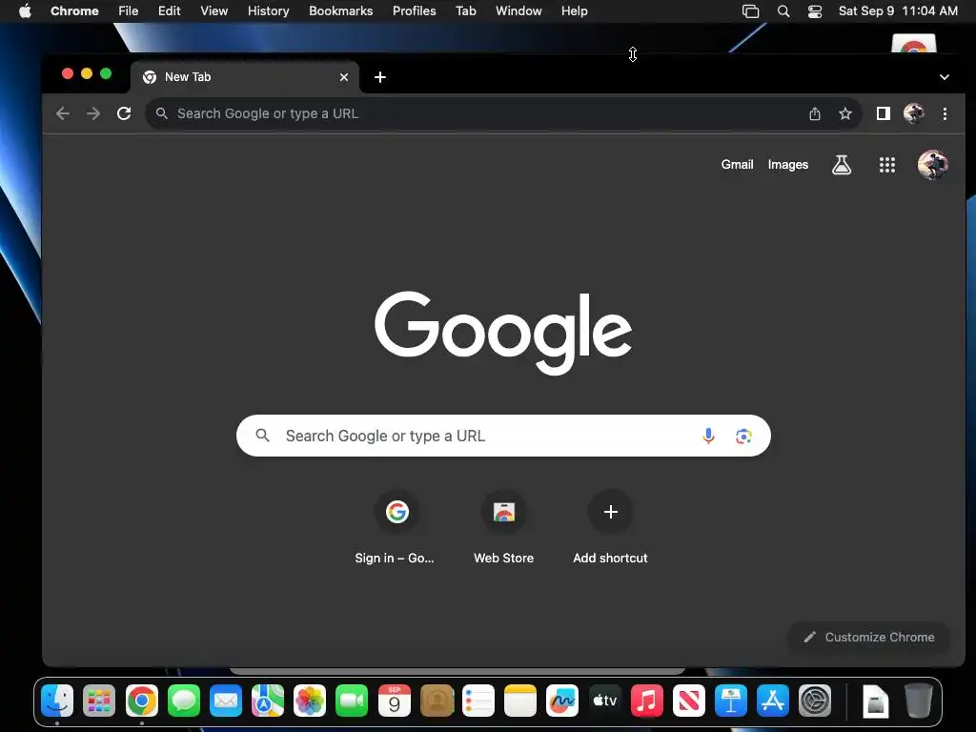Select the New Tab tab
The height and width of the screenshot is (732, 976).
coord(245,77)
